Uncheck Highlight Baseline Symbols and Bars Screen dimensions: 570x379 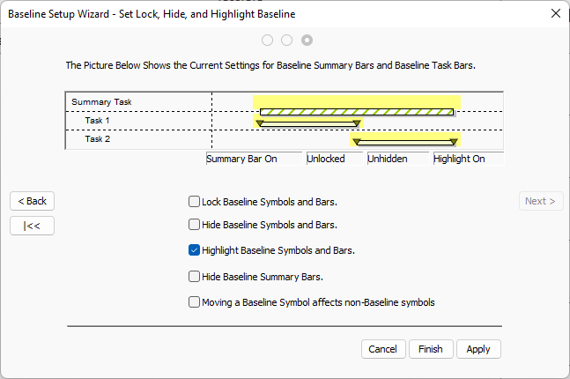click(195, 250)
